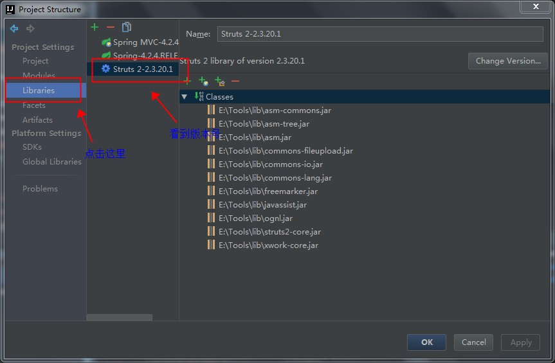555x363 pixels.
Task: Click Spring MVC-4.2.4 leaf icon
Action: 106,42
